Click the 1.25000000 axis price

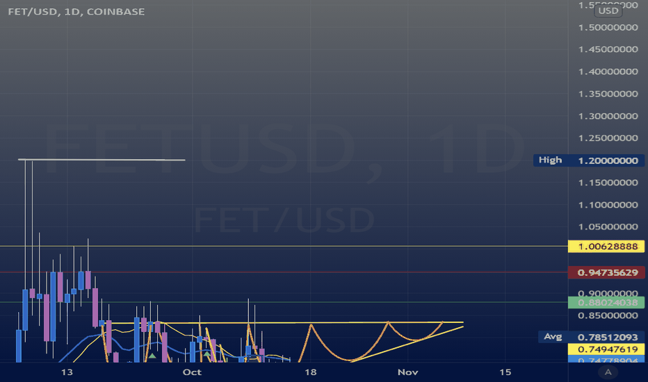coord(608,138)
